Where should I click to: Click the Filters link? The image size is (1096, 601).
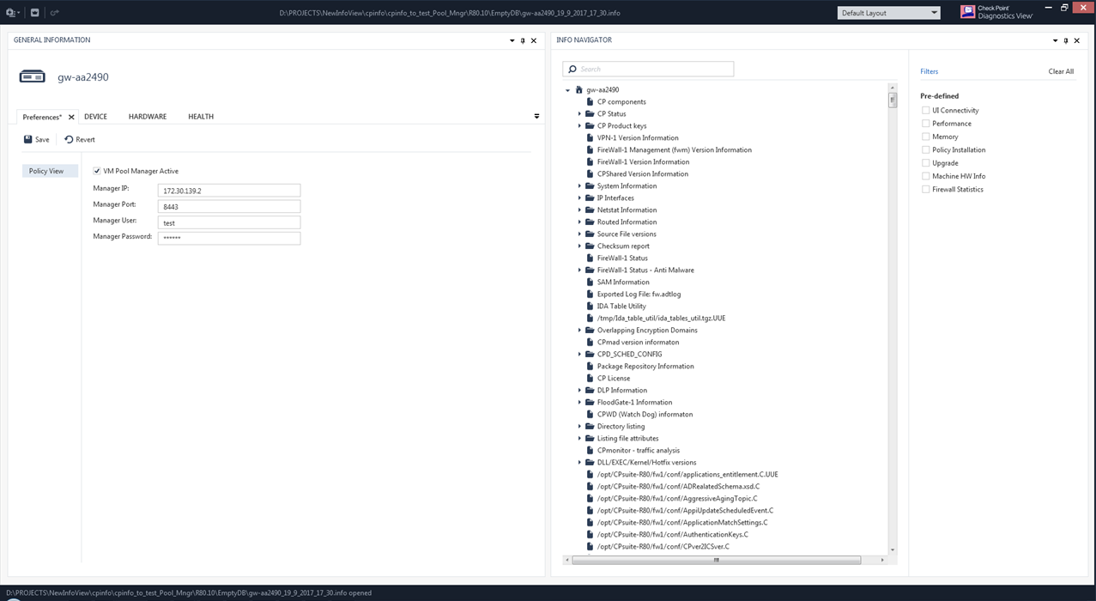[x=929, y=71]
